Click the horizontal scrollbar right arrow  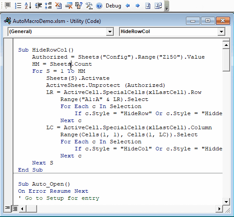pyautogui.click(x=219, y=209)
